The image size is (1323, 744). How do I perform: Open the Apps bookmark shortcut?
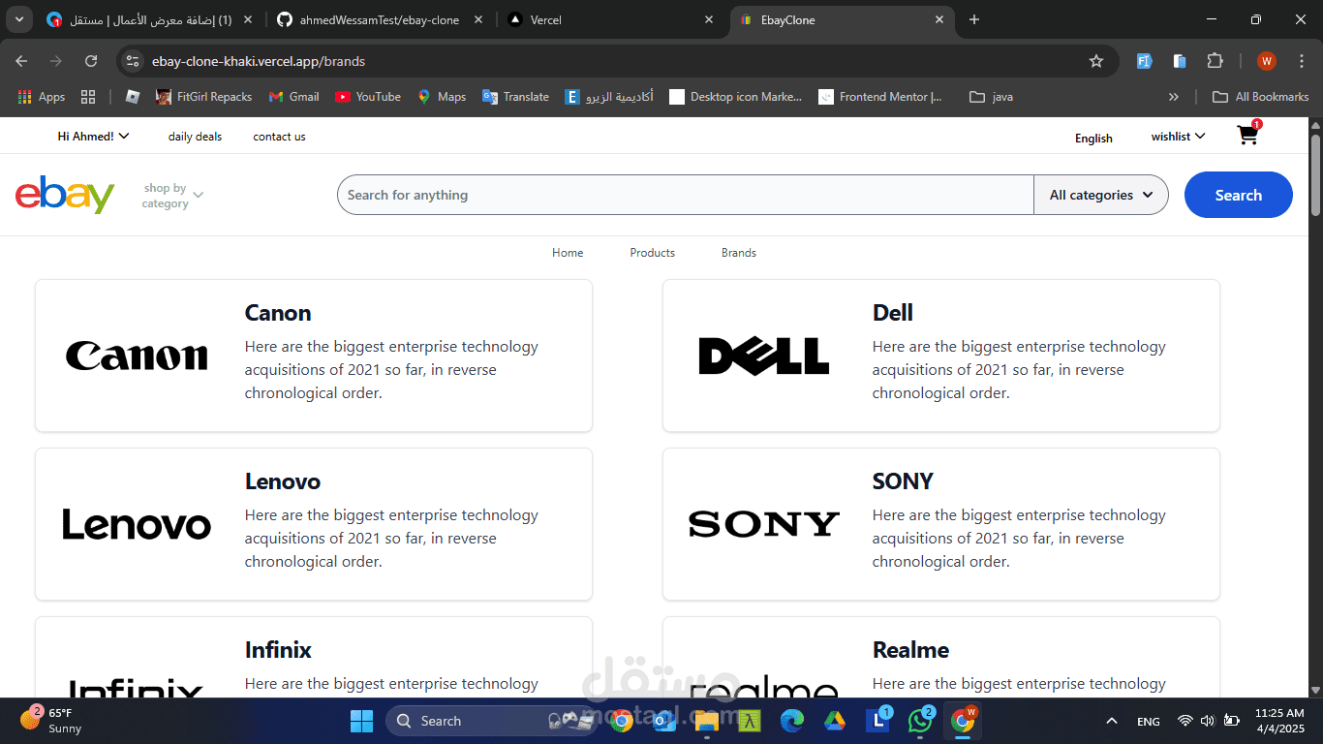click(42, 97)
